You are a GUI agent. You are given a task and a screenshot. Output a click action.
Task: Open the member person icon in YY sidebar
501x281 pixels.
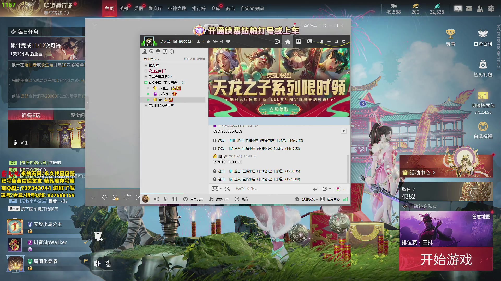145,52
